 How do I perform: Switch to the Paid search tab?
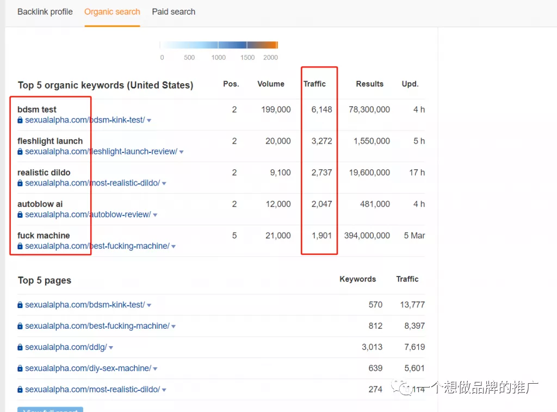(x=174, y=12)
